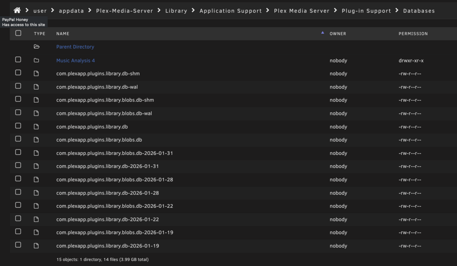Select checkbox for library.blobs.db-2026-01-19
The width and height of the screenshot is (457, 266).
[18, 231]
